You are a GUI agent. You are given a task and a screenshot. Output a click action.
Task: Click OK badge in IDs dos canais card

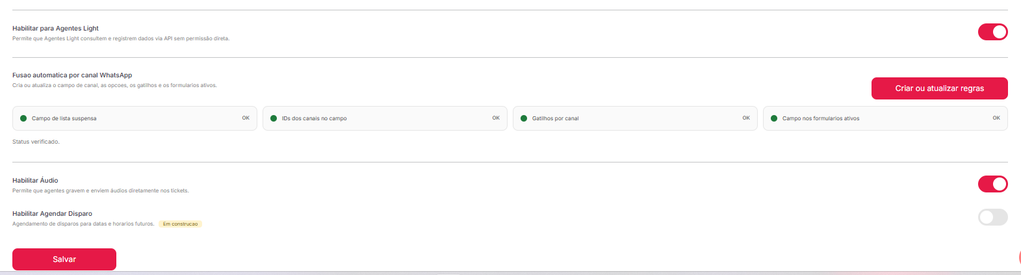pos(496,118)
